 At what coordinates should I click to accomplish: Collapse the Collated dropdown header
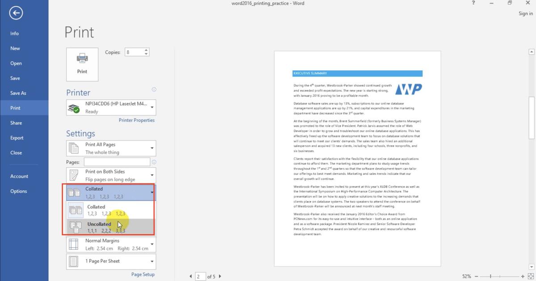(x=111, y=192)
